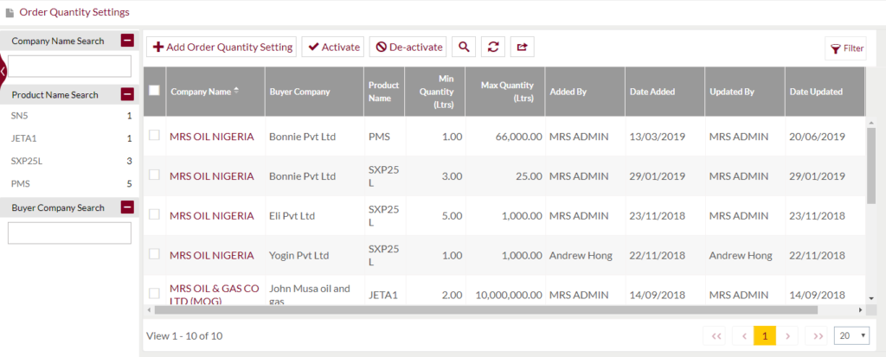Click Andrew Hong in the Added By column
The image size is (886, 357).
581,255
